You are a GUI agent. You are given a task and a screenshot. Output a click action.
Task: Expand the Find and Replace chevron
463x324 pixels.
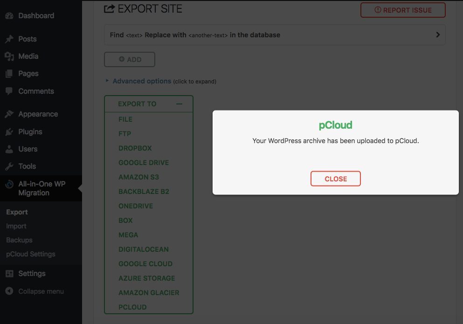tap(438, 35)
